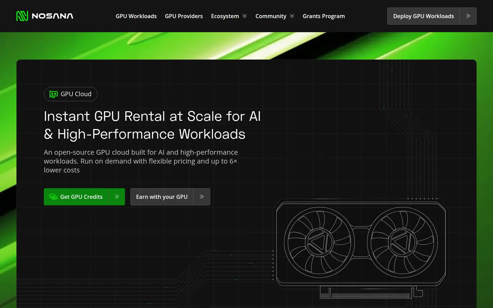Click the Nosana logo
Viewport: 493px width, 308px height.
[45, 16]
